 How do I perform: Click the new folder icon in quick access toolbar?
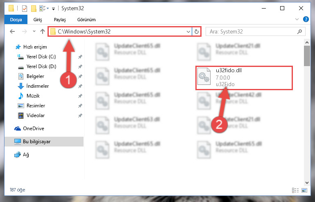[x=34, y=9]
